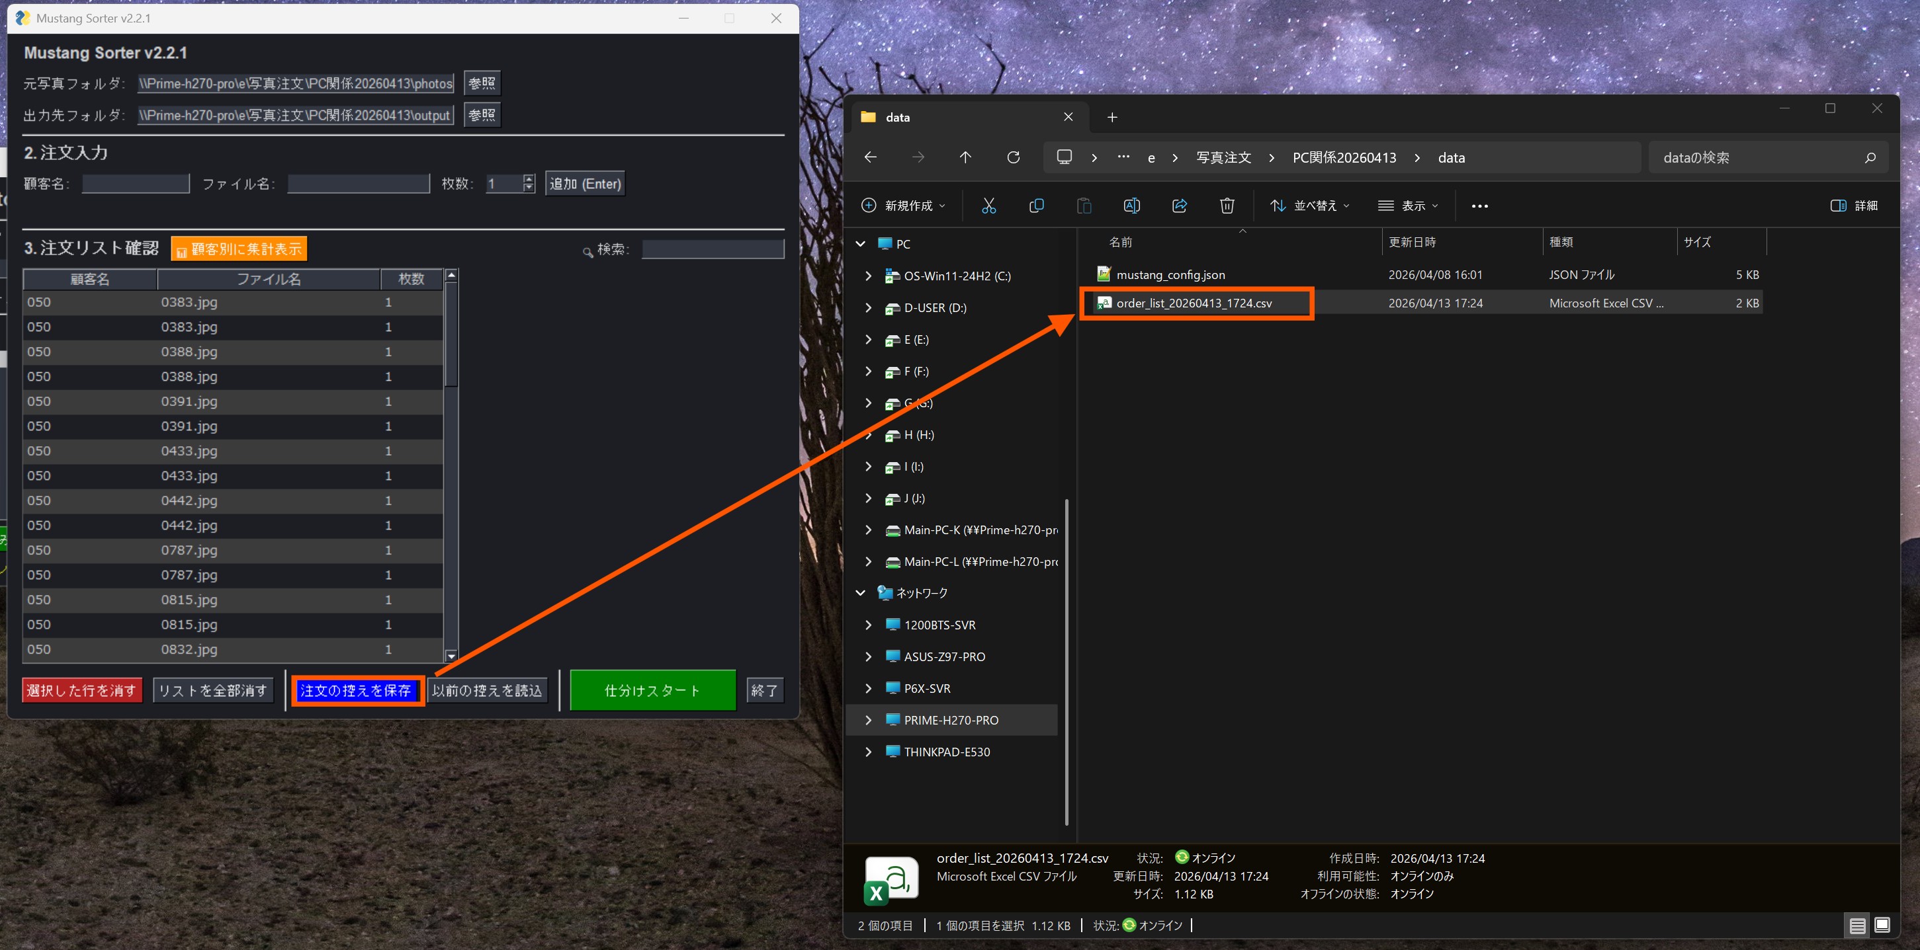Close the data tab in Explorer

[x=1068, y=117]
